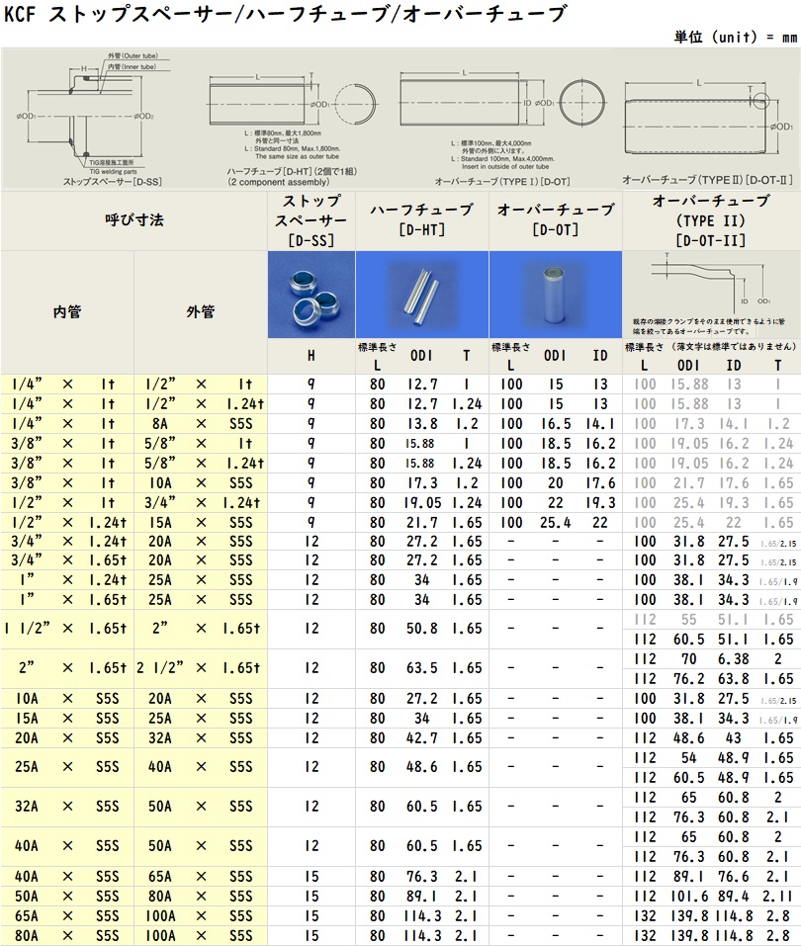Click the TYPE II tube-end cross-section diagram
Viewport: 801px width, 946px height.
click(x=712, y=284)
